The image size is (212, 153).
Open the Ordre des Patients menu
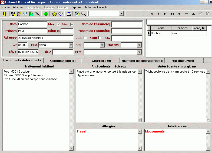[96, 7]
